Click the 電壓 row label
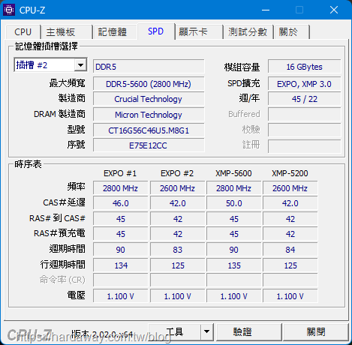This screenshot has width=352, height=345. [77, 295]
